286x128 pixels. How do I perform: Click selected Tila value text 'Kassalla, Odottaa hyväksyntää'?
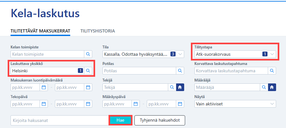(x=136, y=54)
